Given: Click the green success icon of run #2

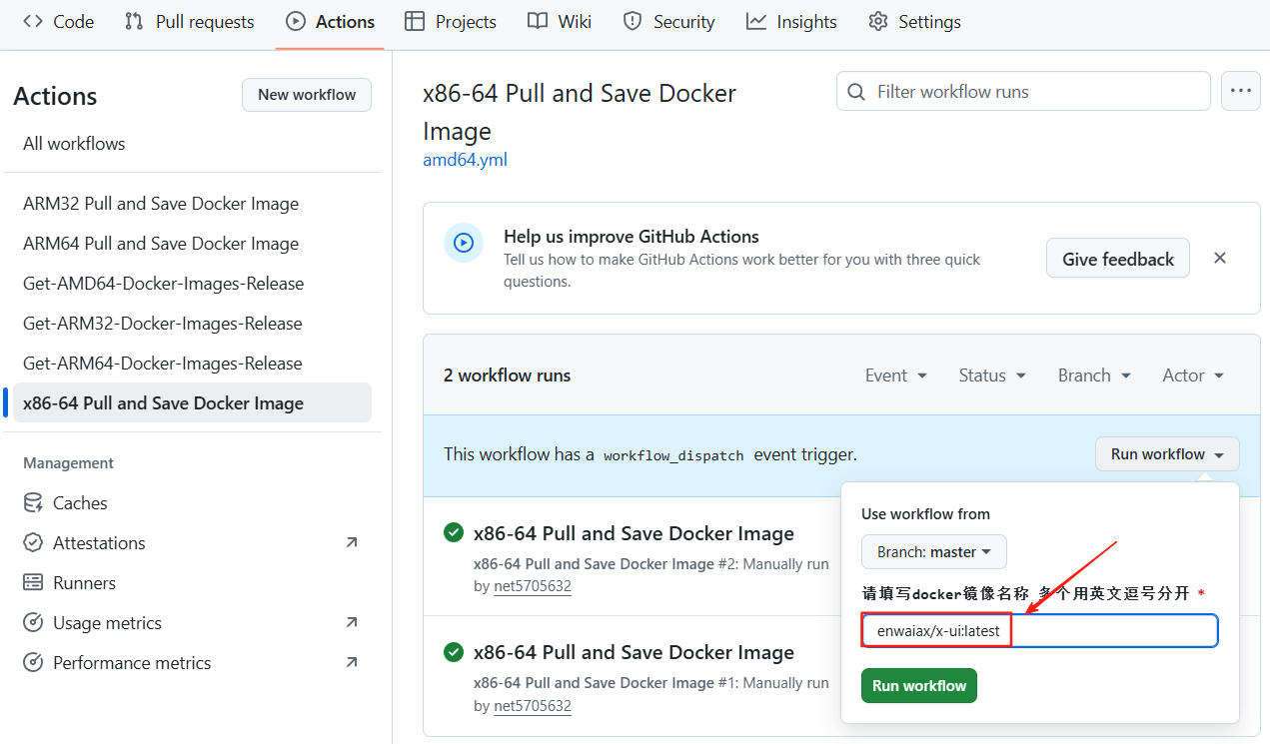Looking at the screenshot, I should coord(454,533).
